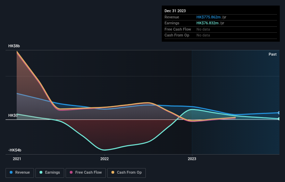Select the Revenue end-point marker on chart
285x182 pixels.
point(279,113)
